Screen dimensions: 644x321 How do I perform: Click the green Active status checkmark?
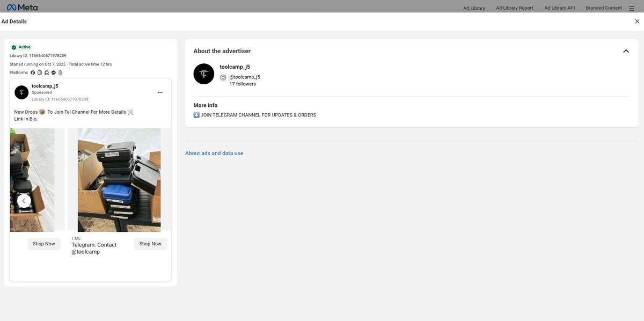(x=14, y=47)
